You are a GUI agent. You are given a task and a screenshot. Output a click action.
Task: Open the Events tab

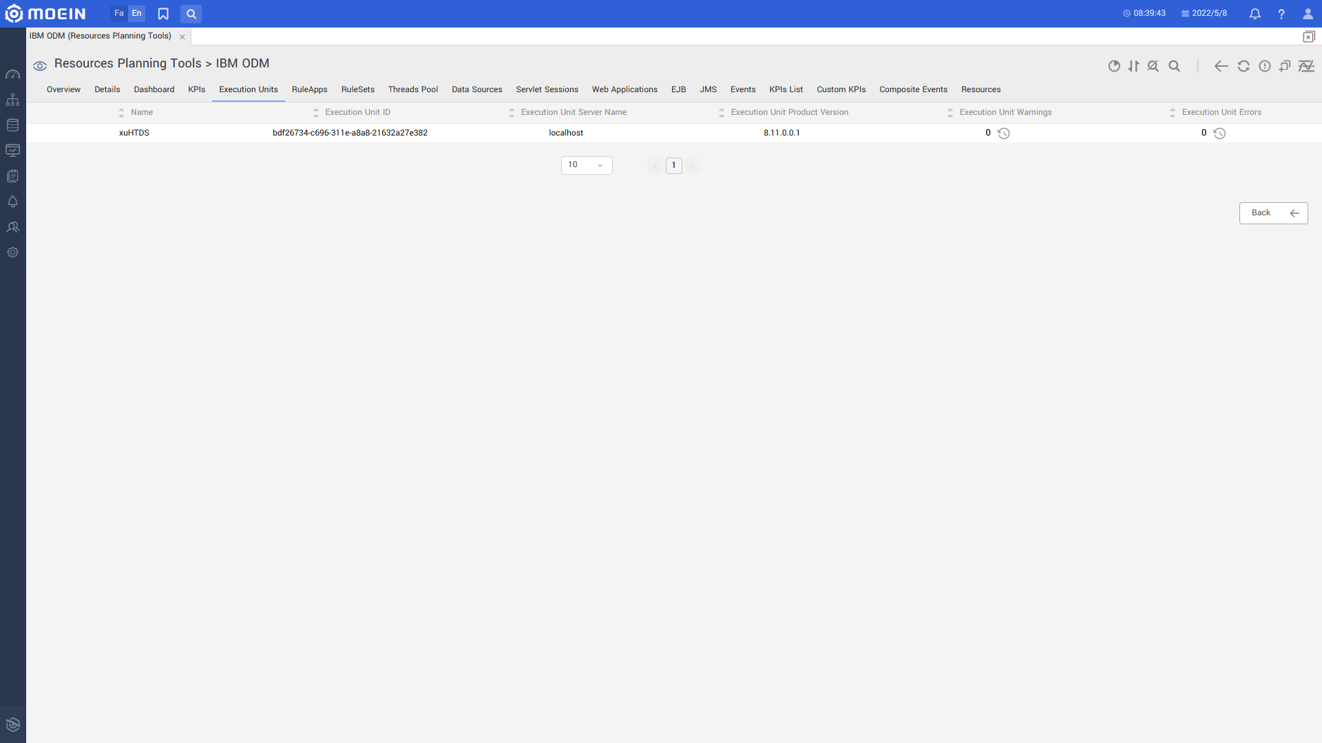[x=743, y=89]
